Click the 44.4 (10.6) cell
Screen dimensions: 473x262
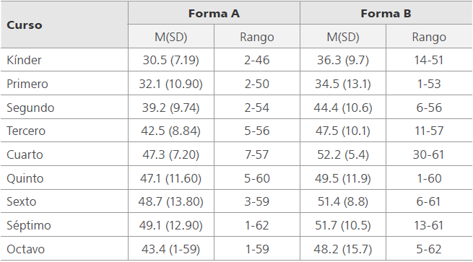343,108
